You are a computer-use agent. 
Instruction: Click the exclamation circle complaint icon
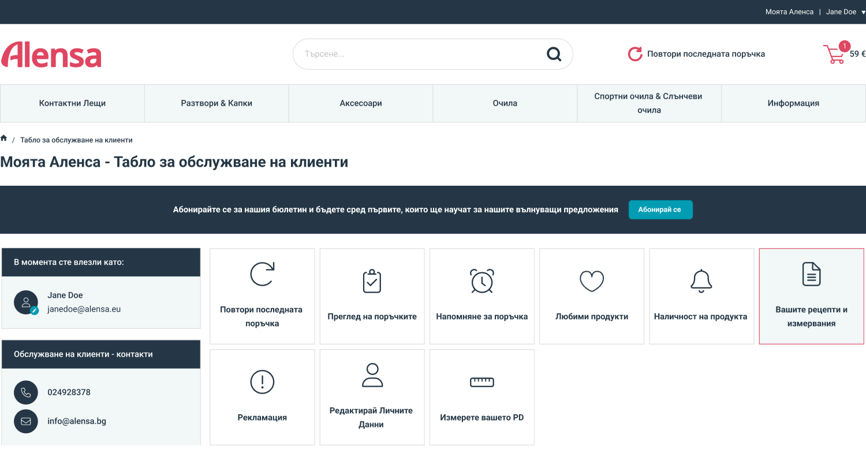coord(262,381)
